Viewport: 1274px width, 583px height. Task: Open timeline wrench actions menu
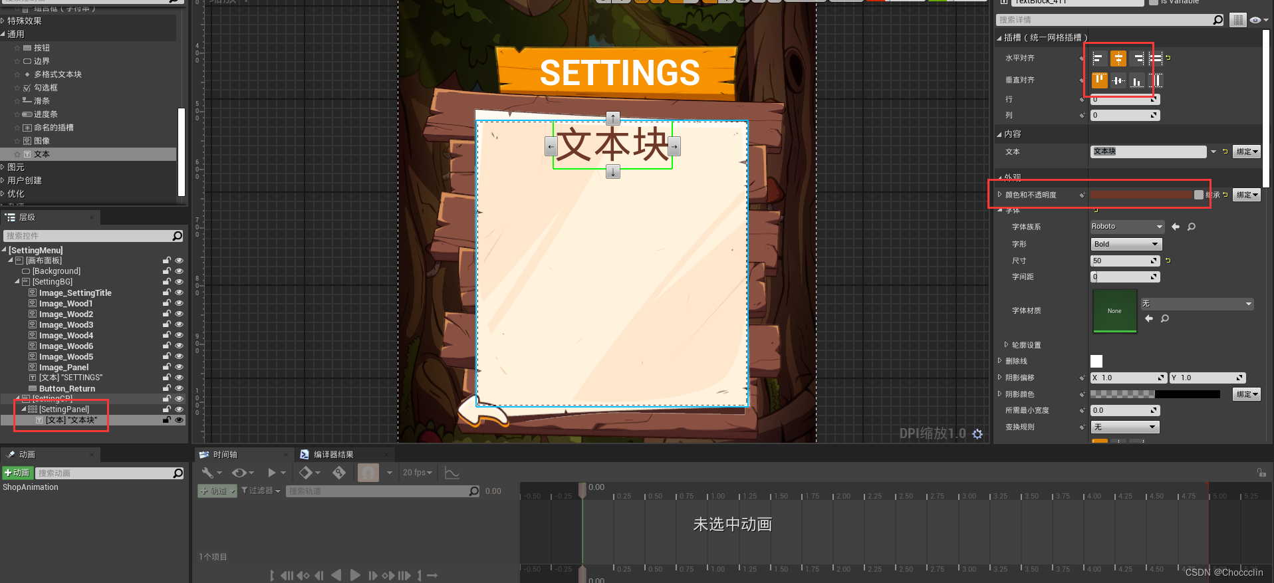tap(211, 473)
